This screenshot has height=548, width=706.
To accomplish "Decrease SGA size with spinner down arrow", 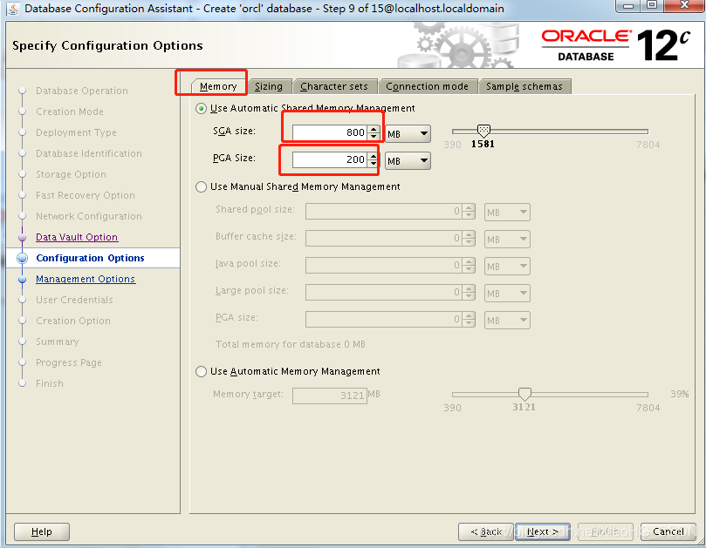I will pyautogui.click(x=374, y=136).
